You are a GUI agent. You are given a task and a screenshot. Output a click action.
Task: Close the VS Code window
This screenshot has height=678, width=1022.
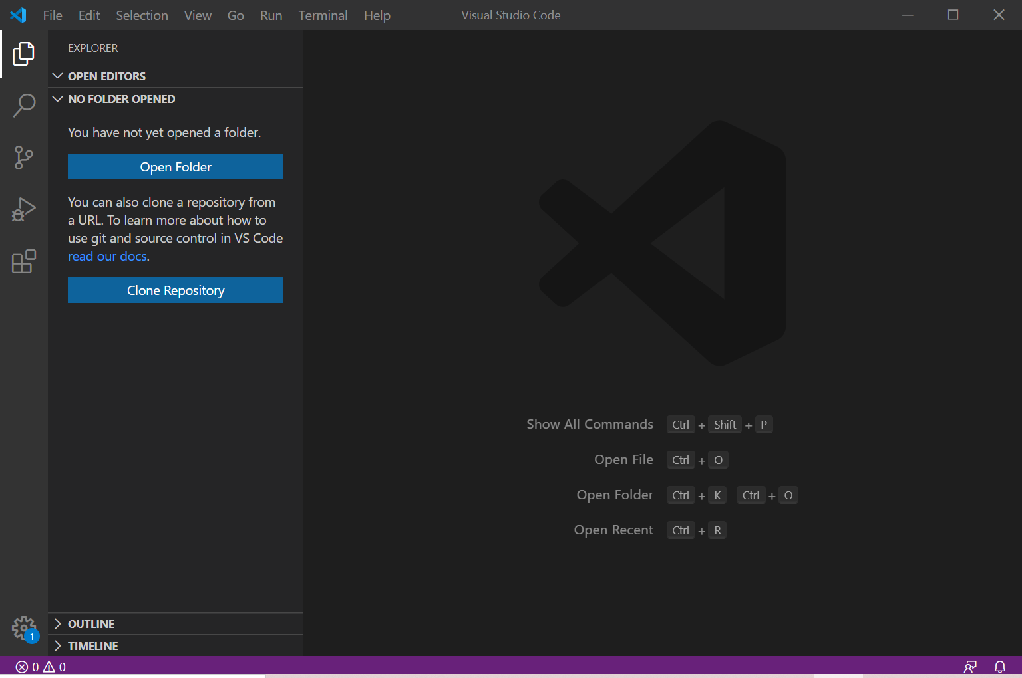(x=999, y=15)
